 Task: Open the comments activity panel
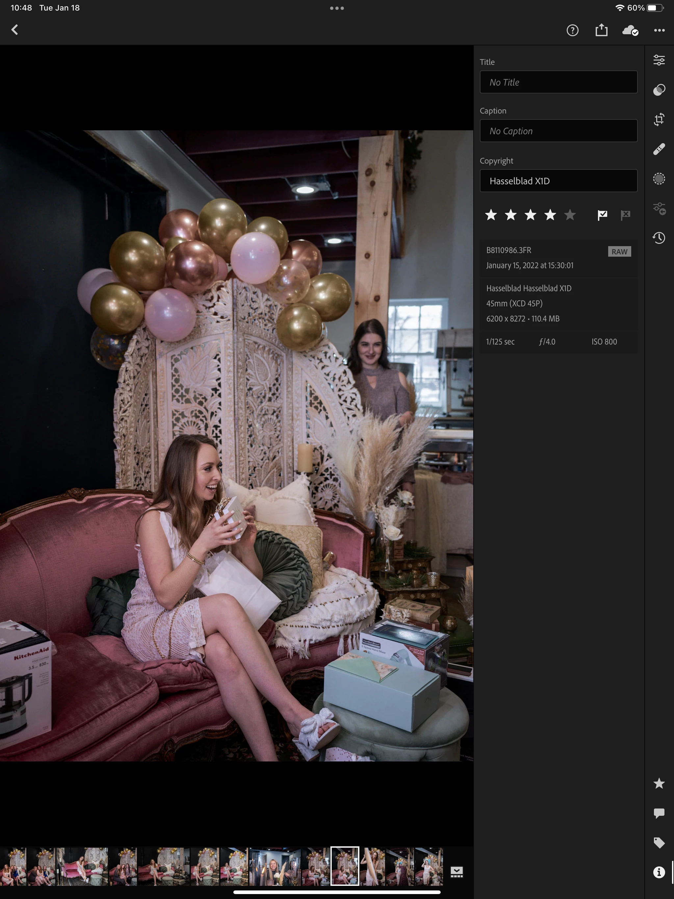pos(659,813)
